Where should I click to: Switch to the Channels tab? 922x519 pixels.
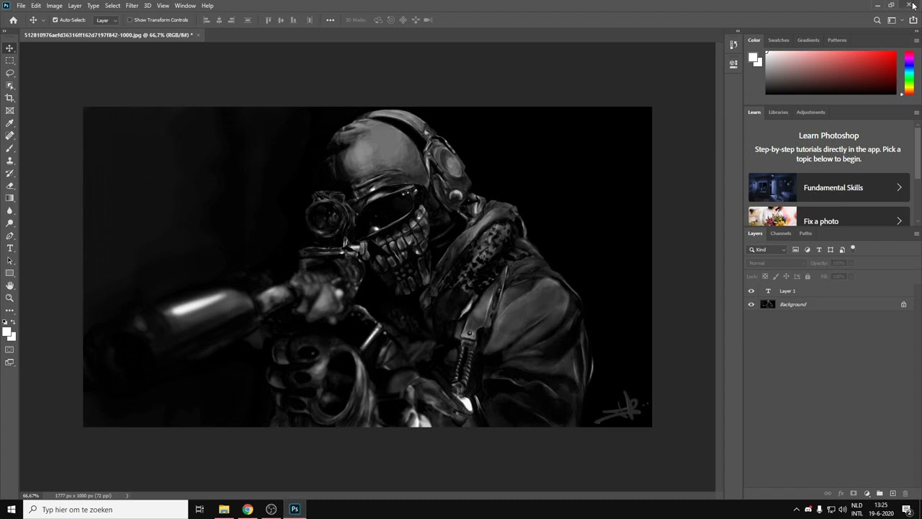[x=781, y=234]
